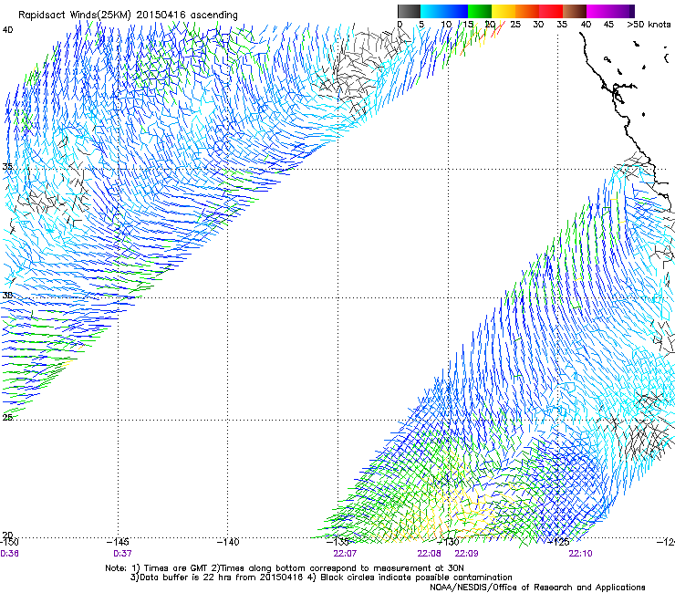Pick the brown 35-40 knots legend swatch
The width and height of the screenshot is (675, 593).
coord(575,11)
